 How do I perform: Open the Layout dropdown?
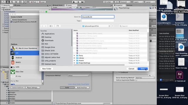(150, 2)
